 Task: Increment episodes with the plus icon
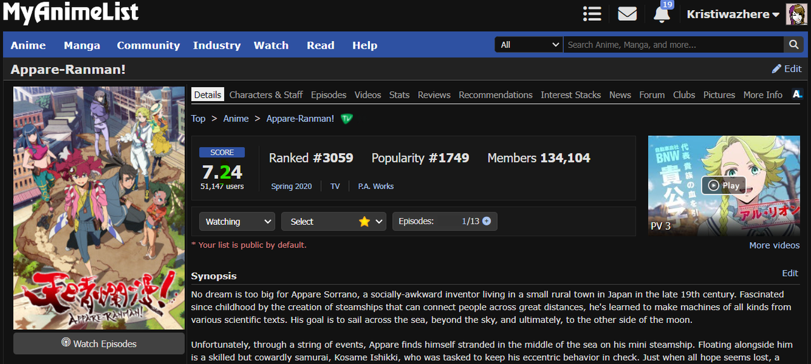point(487,221)
